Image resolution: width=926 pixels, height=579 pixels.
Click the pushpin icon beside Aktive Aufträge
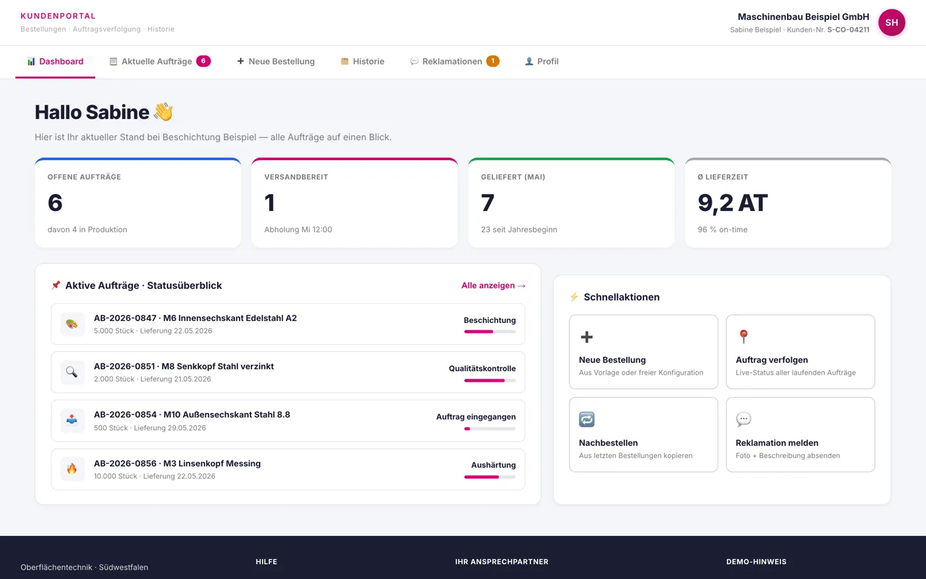pos(56,285)
